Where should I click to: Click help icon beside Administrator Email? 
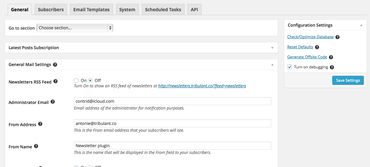click(53, 102)
